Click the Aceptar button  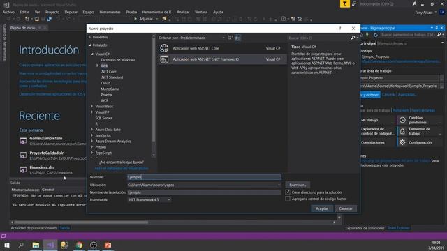pyautogui.click(x=321, y=208)
